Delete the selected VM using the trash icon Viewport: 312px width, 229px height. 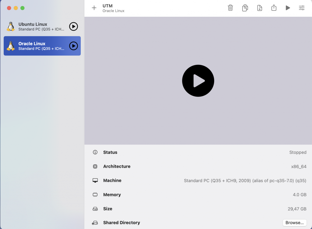tap(230, 8)
